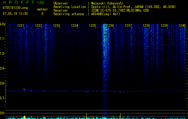This screenshot has width=188, height=119.
Task: Click the Receiving Location label
Action: [x=70, y=7]
